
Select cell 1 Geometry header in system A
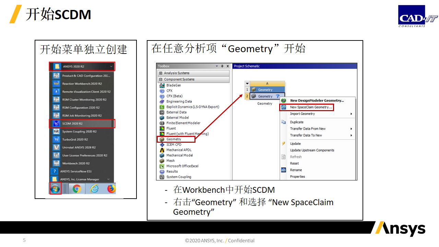pyautogui.click(x=268, y=90)
